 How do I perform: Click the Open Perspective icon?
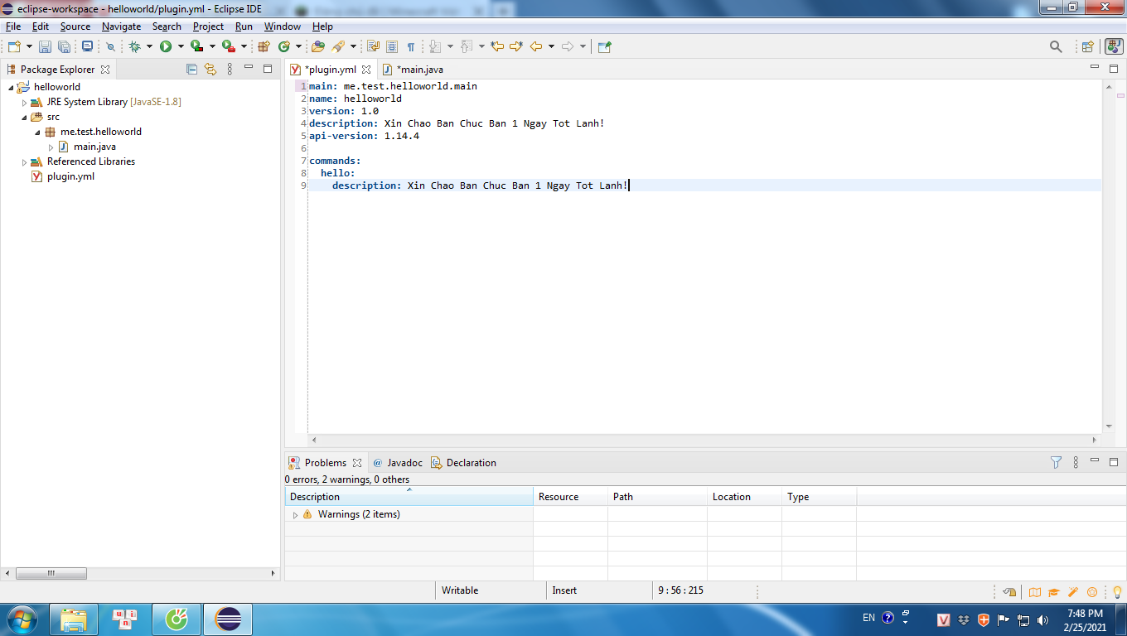pos(1087,47)
